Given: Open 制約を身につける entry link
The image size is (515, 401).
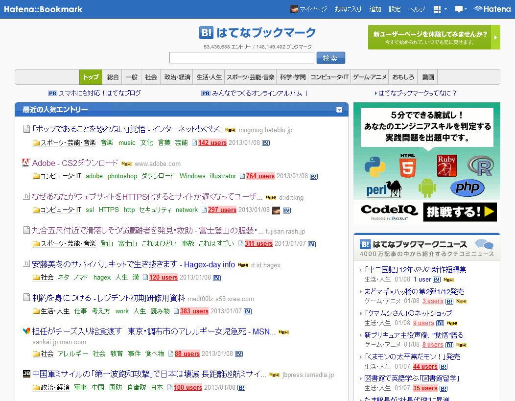Looking at the screenshot, I should [x=109, y=298].
